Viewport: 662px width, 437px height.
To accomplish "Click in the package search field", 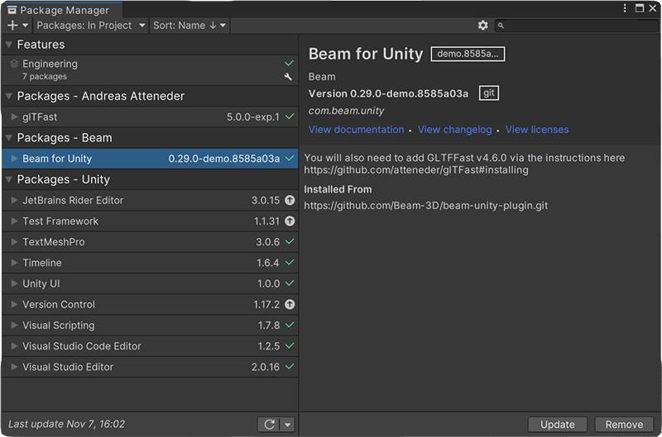I will coord(579,26).
